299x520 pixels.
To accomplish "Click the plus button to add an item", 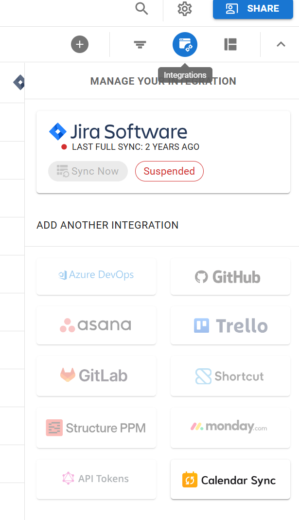I will (x=79, y=44).
